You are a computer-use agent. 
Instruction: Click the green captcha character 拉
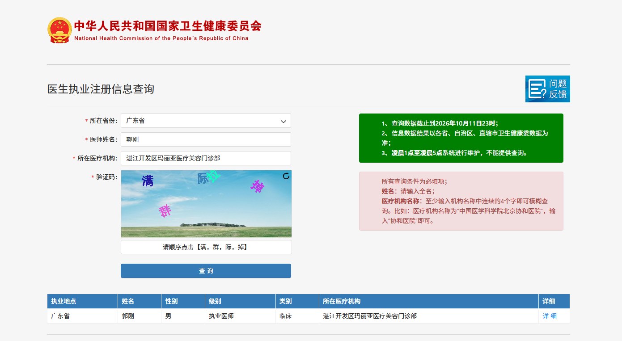(214, 176)
